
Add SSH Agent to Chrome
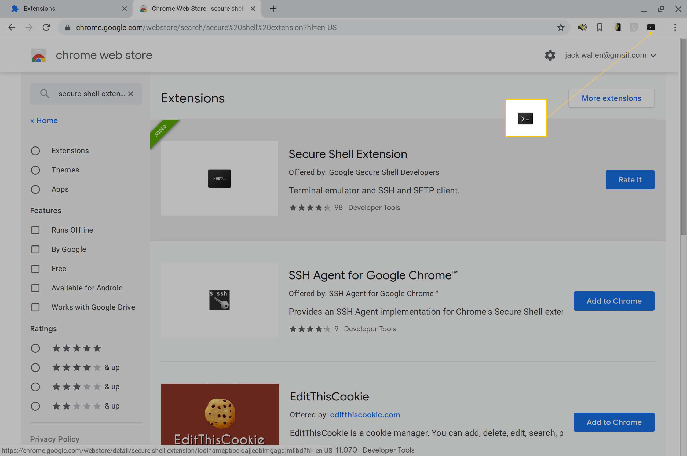tap(614, 301)
